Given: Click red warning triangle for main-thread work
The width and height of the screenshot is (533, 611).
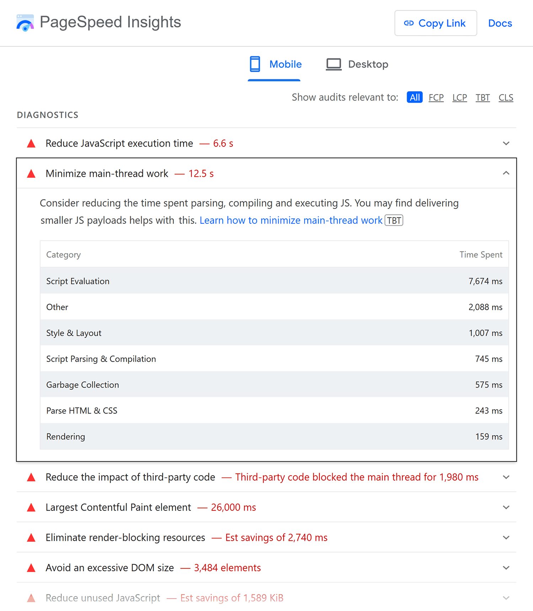Looking at the screenshot, I should [31, 174].
